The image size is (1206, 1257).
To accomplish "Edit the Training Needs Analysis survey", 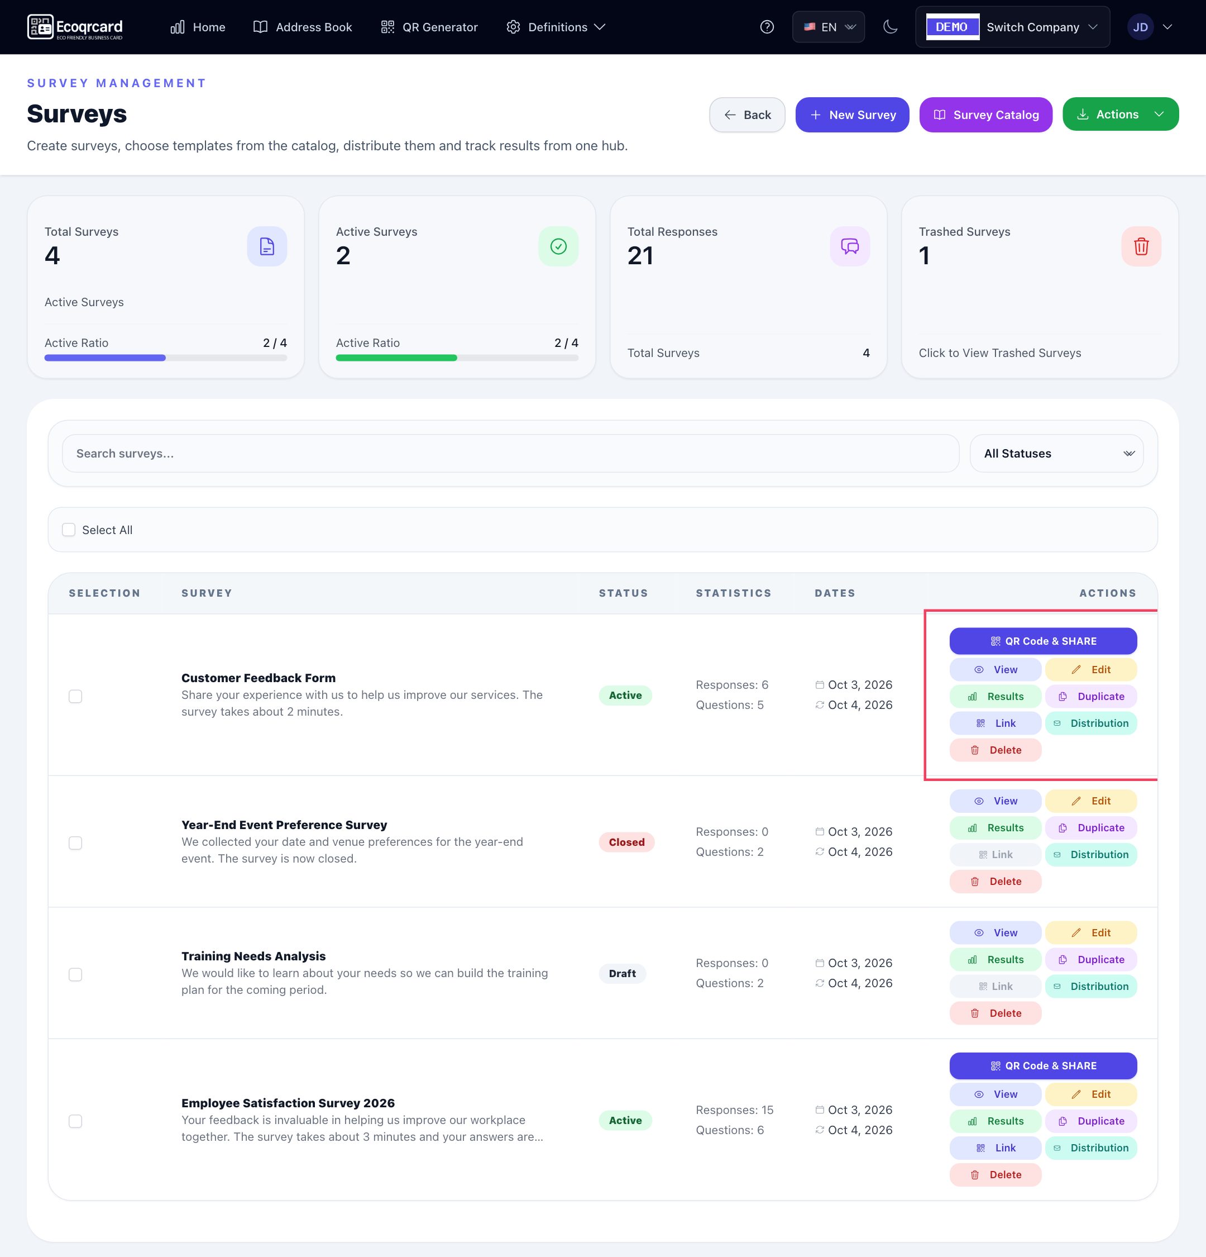I will [1090, 933].
